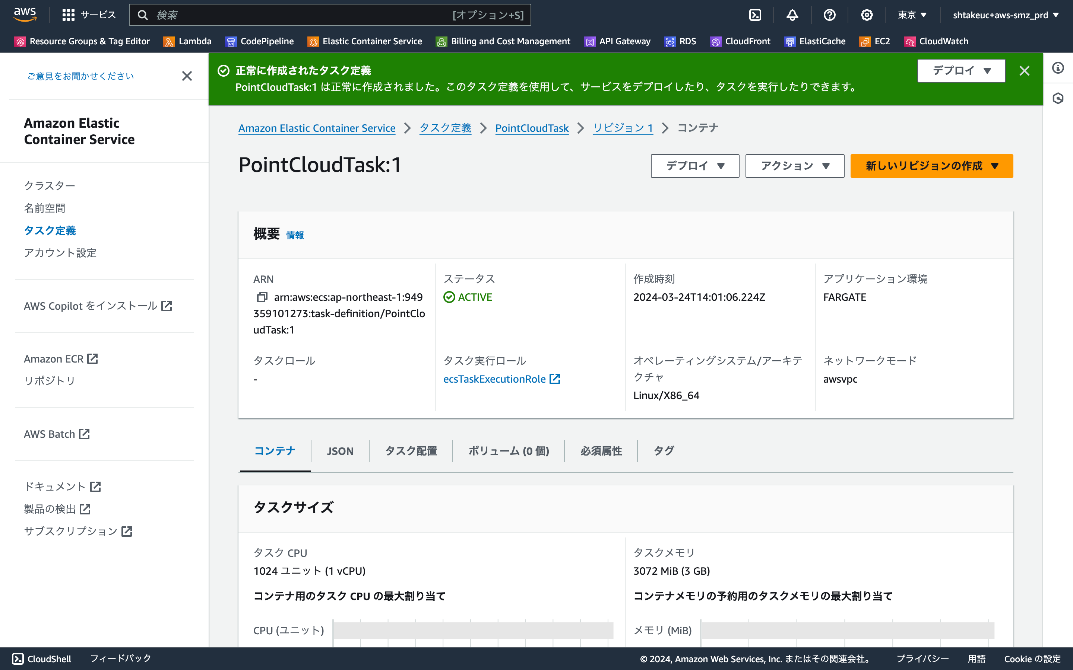
Task: Open the API Gateway shortcut
Action: pyautogui.click(x=618, y=41)
